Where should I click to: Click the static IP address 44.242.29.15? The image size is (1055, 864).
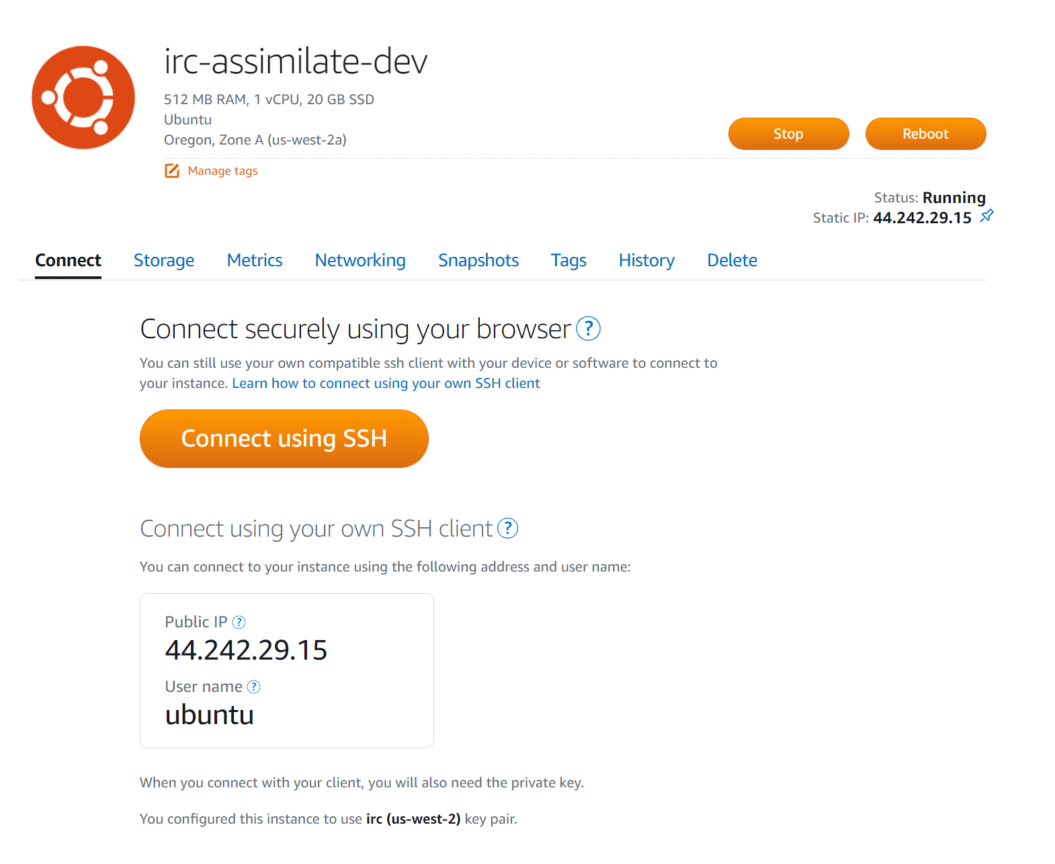(922, 218)
